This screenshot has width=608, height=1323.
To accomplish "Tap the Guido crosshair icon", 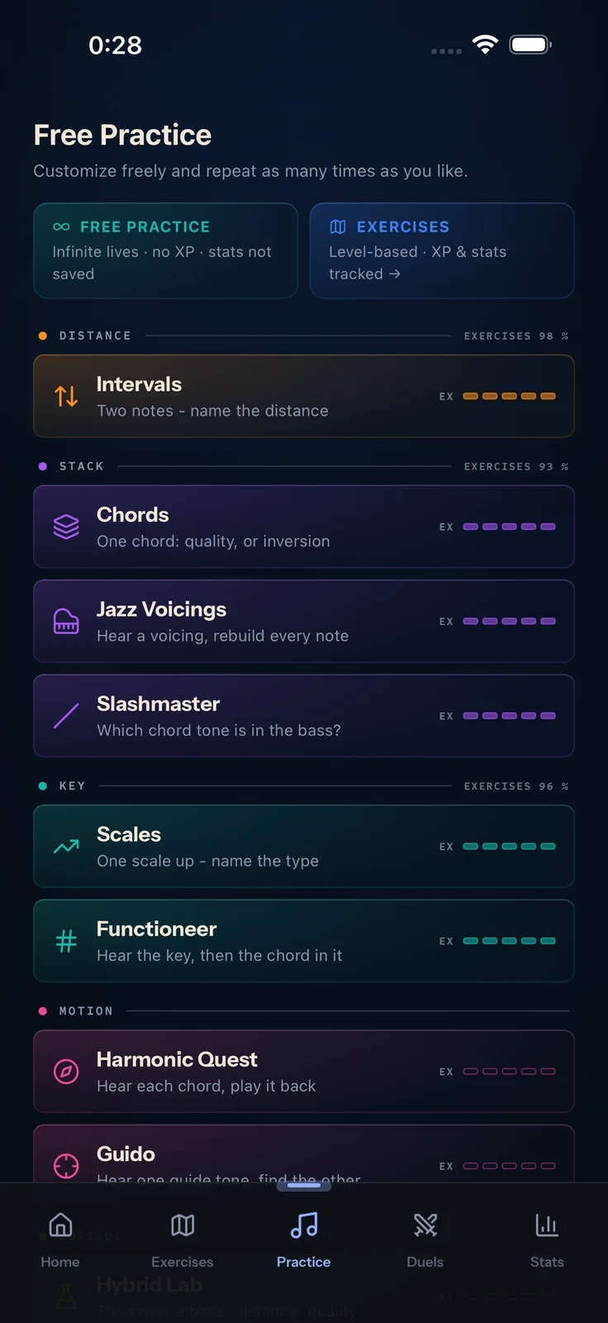I will (x=66, y=1165).
